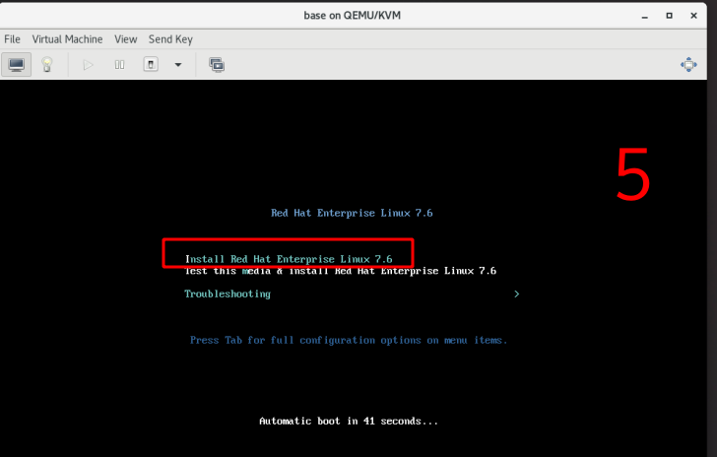The width and height of the screenshot is (717, 457).
Task: Open the File menu
Action: pos(13,39)
